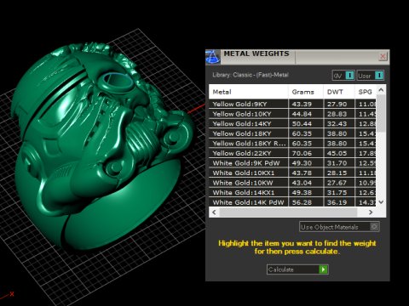409x306 pixels.
Task: Click the table scroll down arrow
Action: tap(381, 202)
